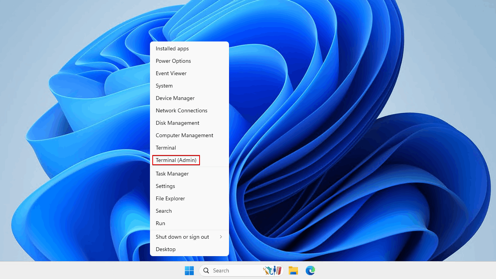Launch Microsoft Edge from the taskbar
Image resolution: width=496 pixels, height=279 pixels.
pos(310,270)
